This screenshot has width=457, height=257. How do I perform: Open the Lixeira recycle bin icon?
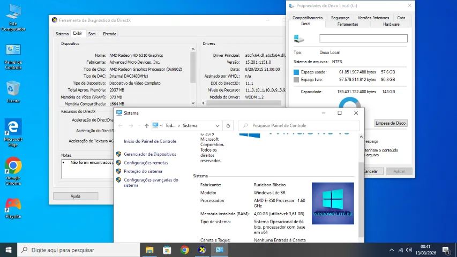13,92
